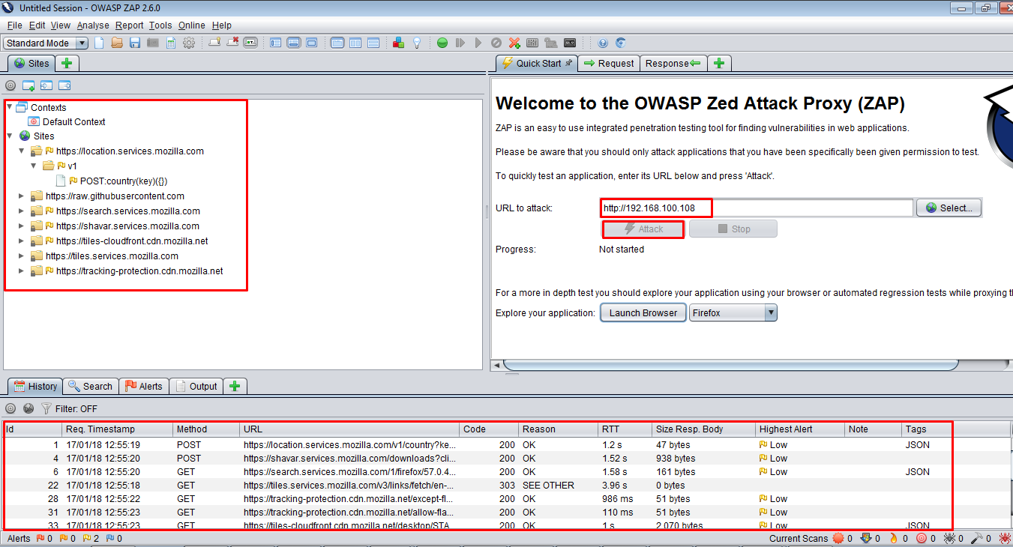Open the Report menu
Image resolution: width=1013 pixels, height=547 pixels.
point(129,25)
